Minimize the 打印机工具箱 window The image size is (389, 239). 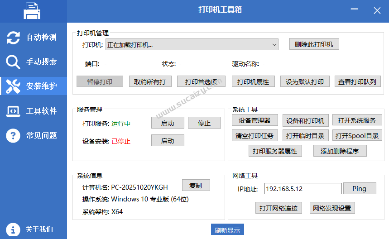pyautogui.click(x=354, y=10)
